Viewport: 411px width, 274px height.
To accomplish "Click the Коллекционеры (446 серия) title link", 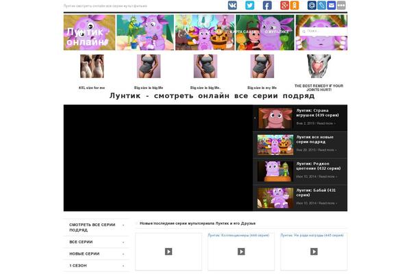I will (238, 235).
